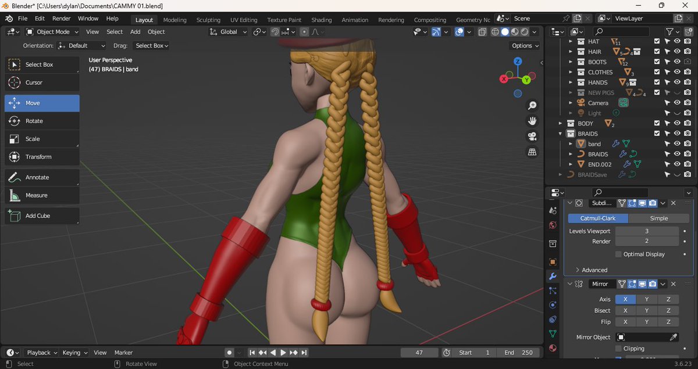Viewport: 698px width, 369px height.
Task: Show the Light object in viewport
Action: coord(677,113)
